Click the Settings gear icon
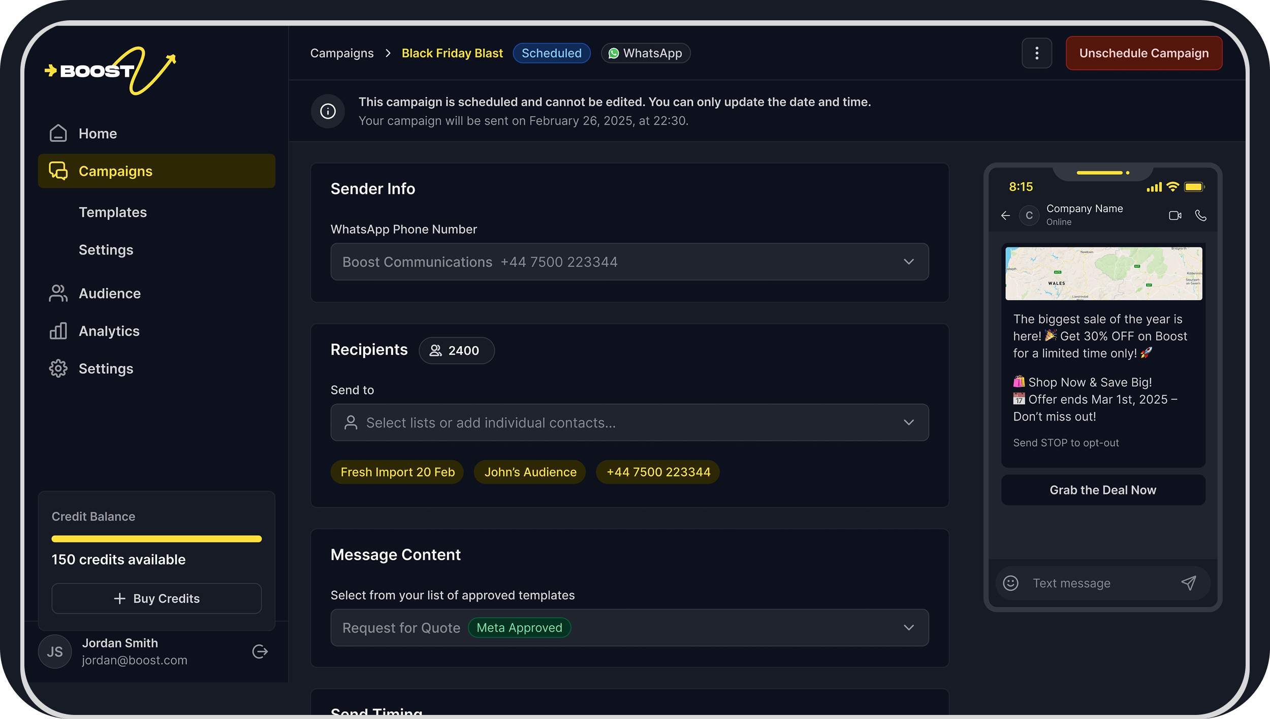1270x719 pixels. [58, 369]
